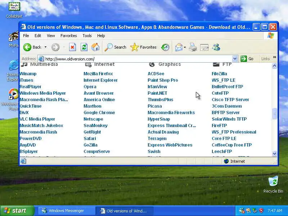Click the Edit page toolbar icon

click(x=204, y=48)
